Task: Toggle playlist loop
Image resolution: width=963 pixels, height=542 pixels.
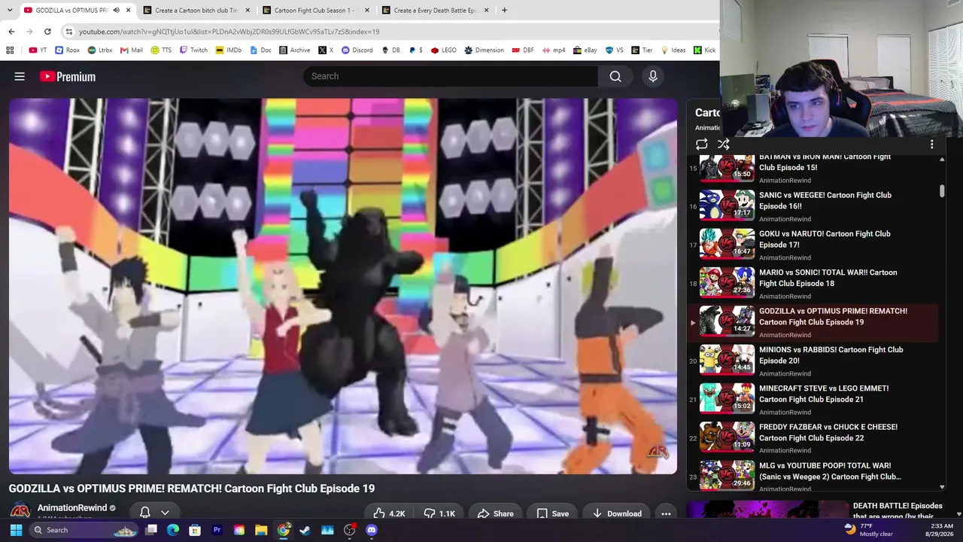Action: pos(702,144)
